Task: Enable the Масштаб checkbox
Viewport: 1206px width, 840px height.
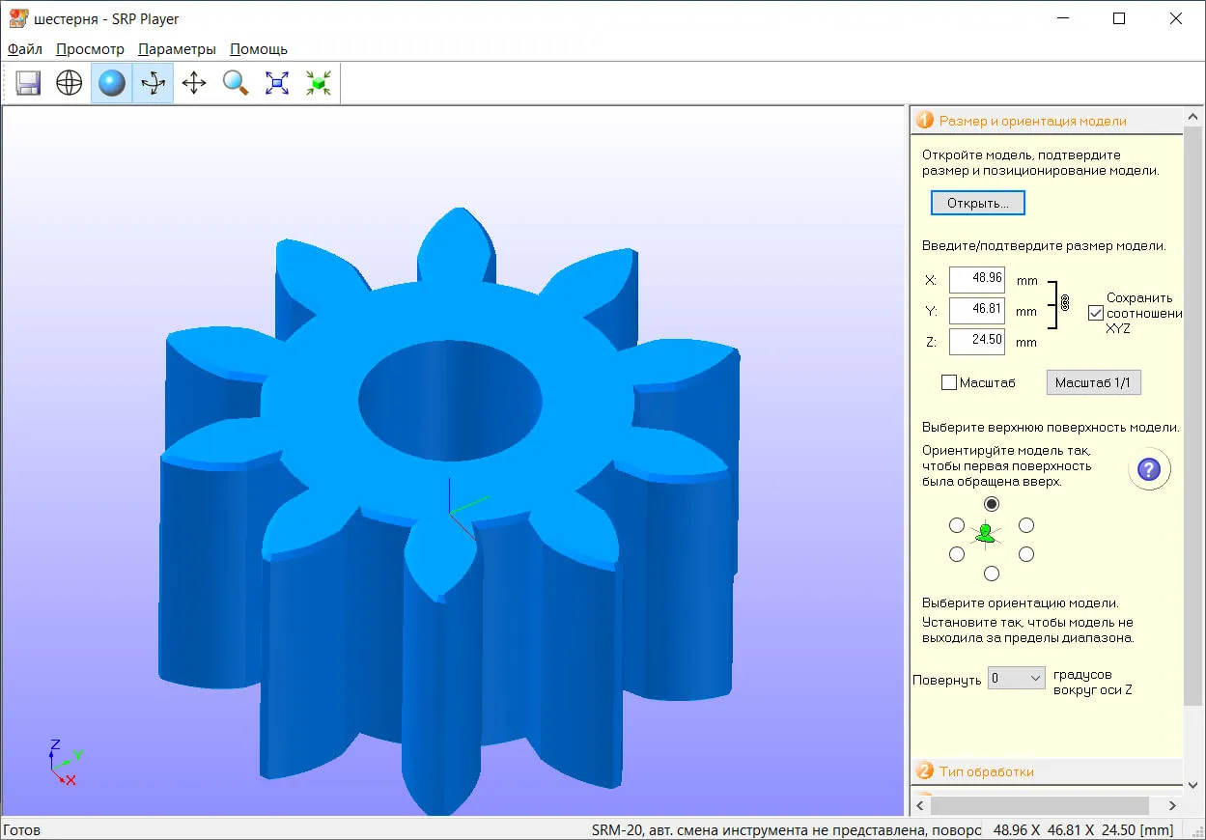Action: 949,382
